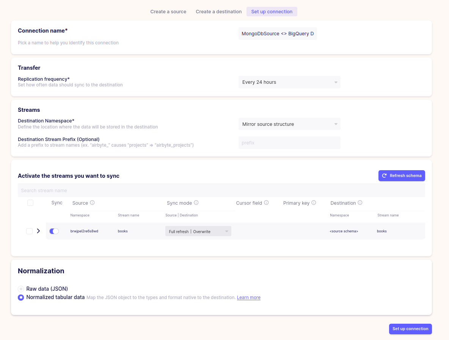
Task: Click the info icon beside Destination column header
Action: [359, 202]
